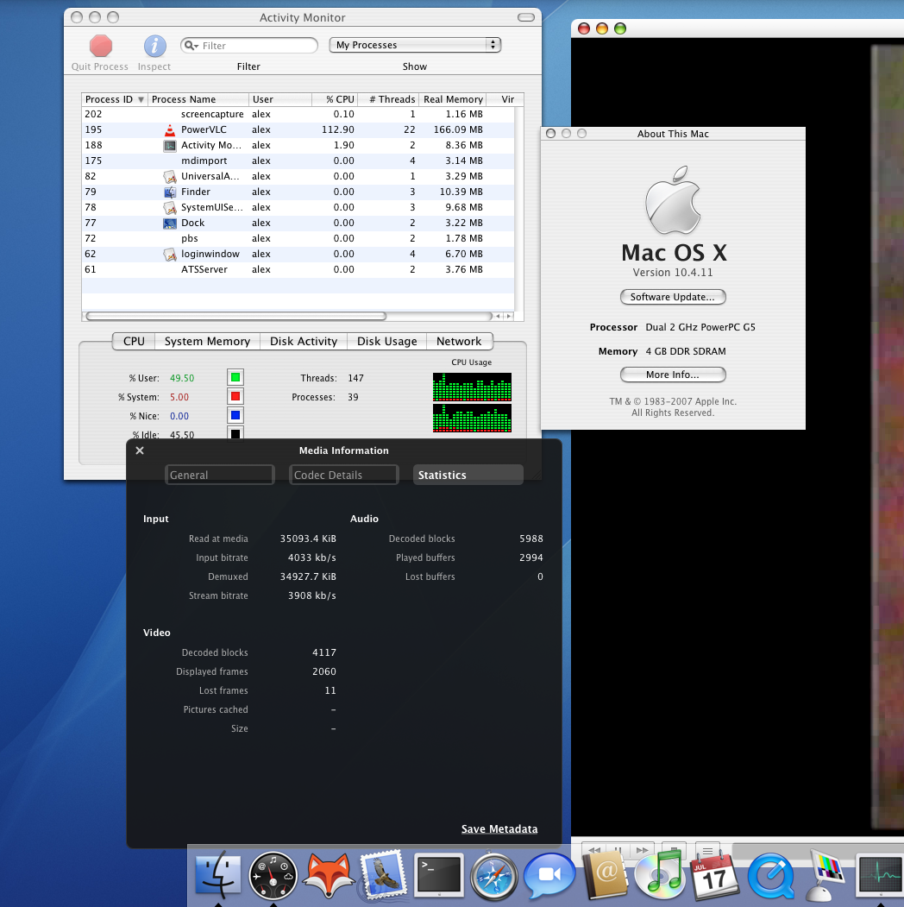Image resolution: width=904 pixels, height=907 pixels.
Task: Click the Finder process row icon
Action: 169,192
